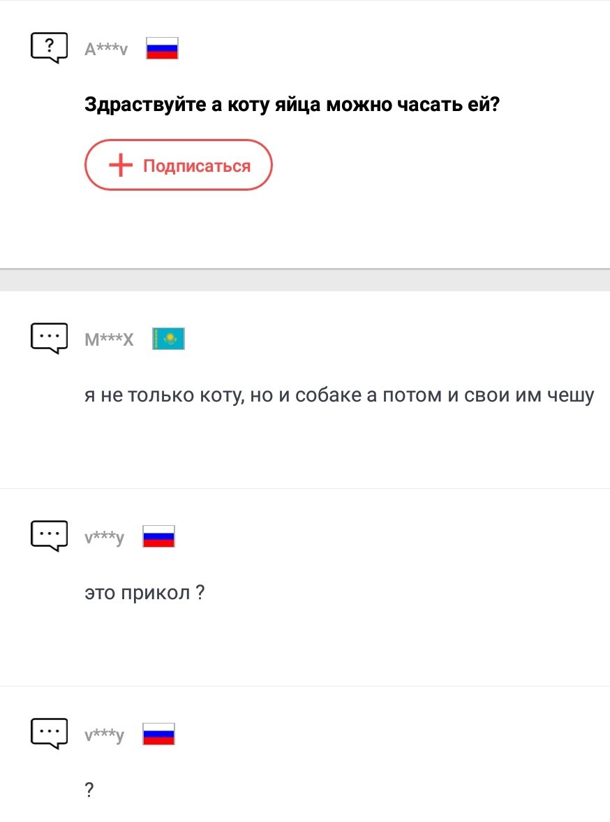The width and height of the screenshot is (610, 822).
Task: Click the comment bubble icon beside M***X
Action: point(49,339)
